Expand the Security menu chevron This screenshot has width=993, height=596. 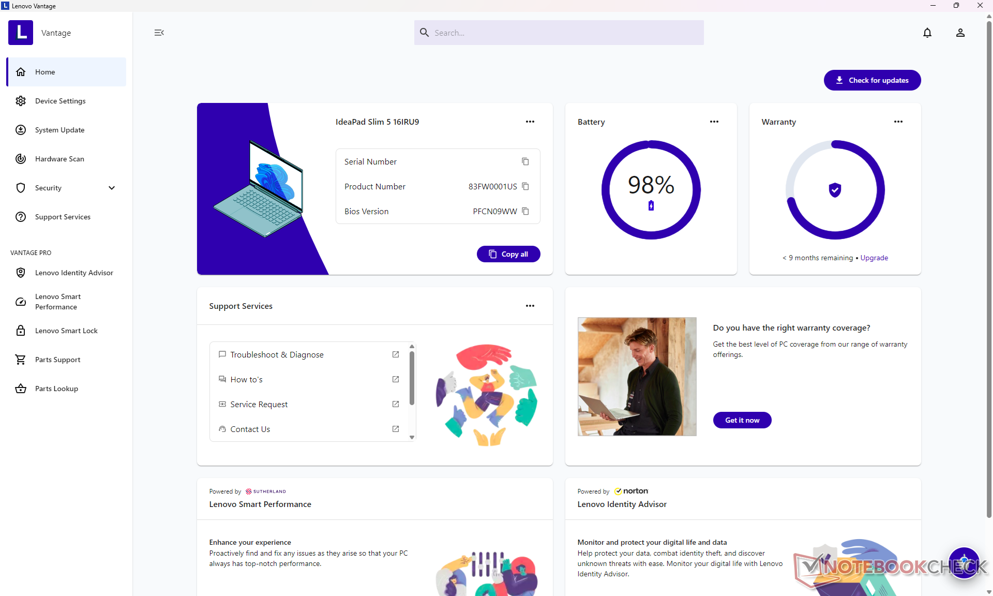pyautogui.click(x=112, y=188)
